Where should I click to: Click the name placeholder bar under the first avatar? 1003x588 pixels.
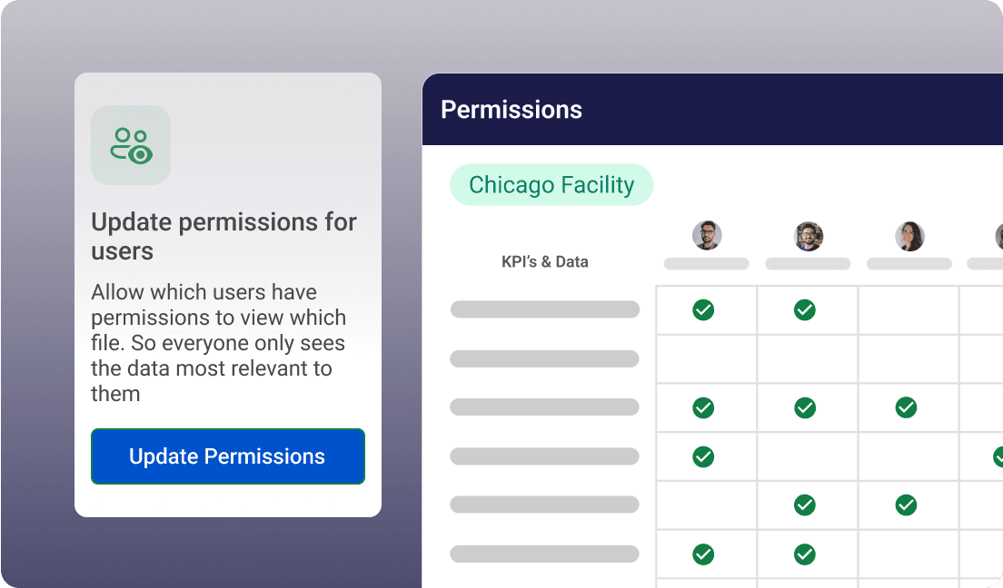706,263
